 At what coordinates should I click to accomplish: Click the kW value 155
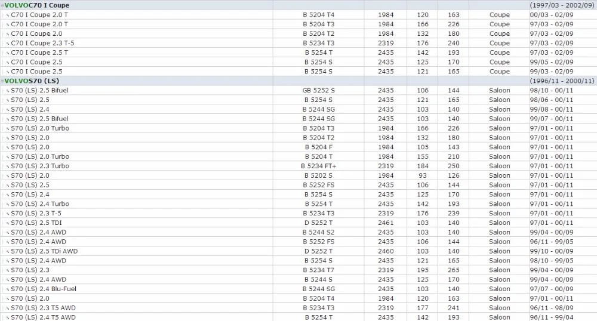423,157
